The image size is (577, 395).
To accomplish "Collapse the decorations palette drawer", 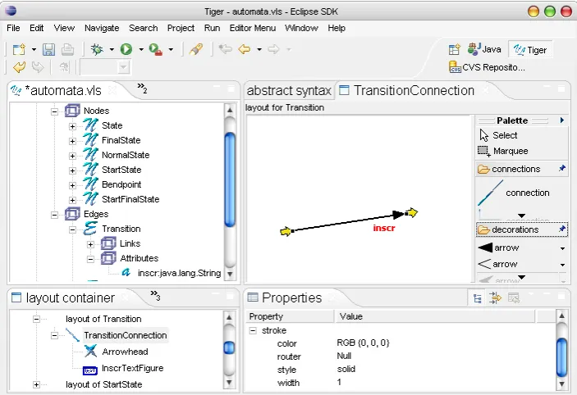I will (516, 229).
